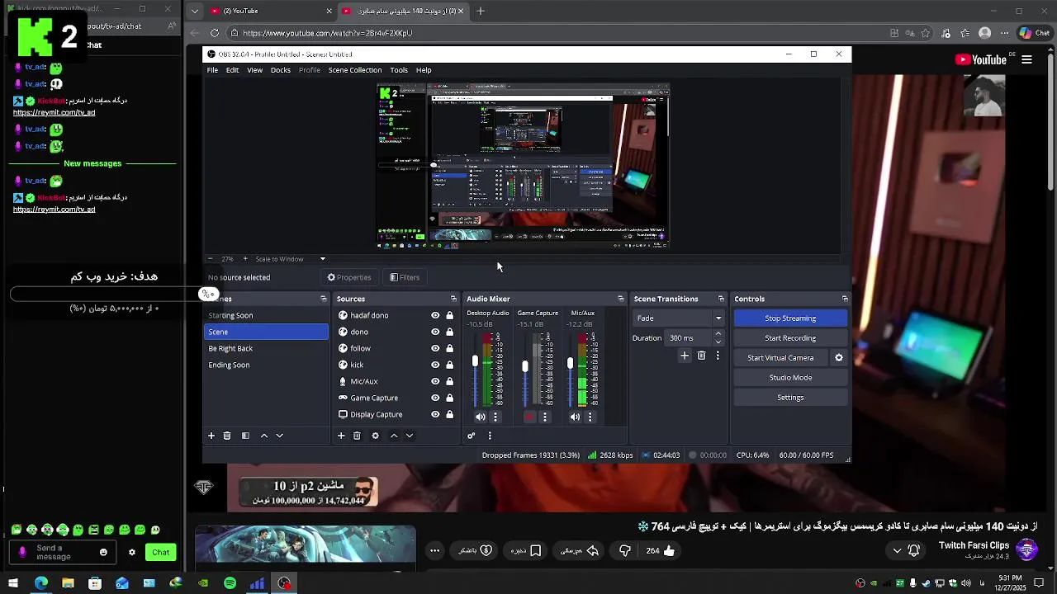
Task: Open advanced audio properties gears in Audio Mixer
Action: tap(472, 436)
